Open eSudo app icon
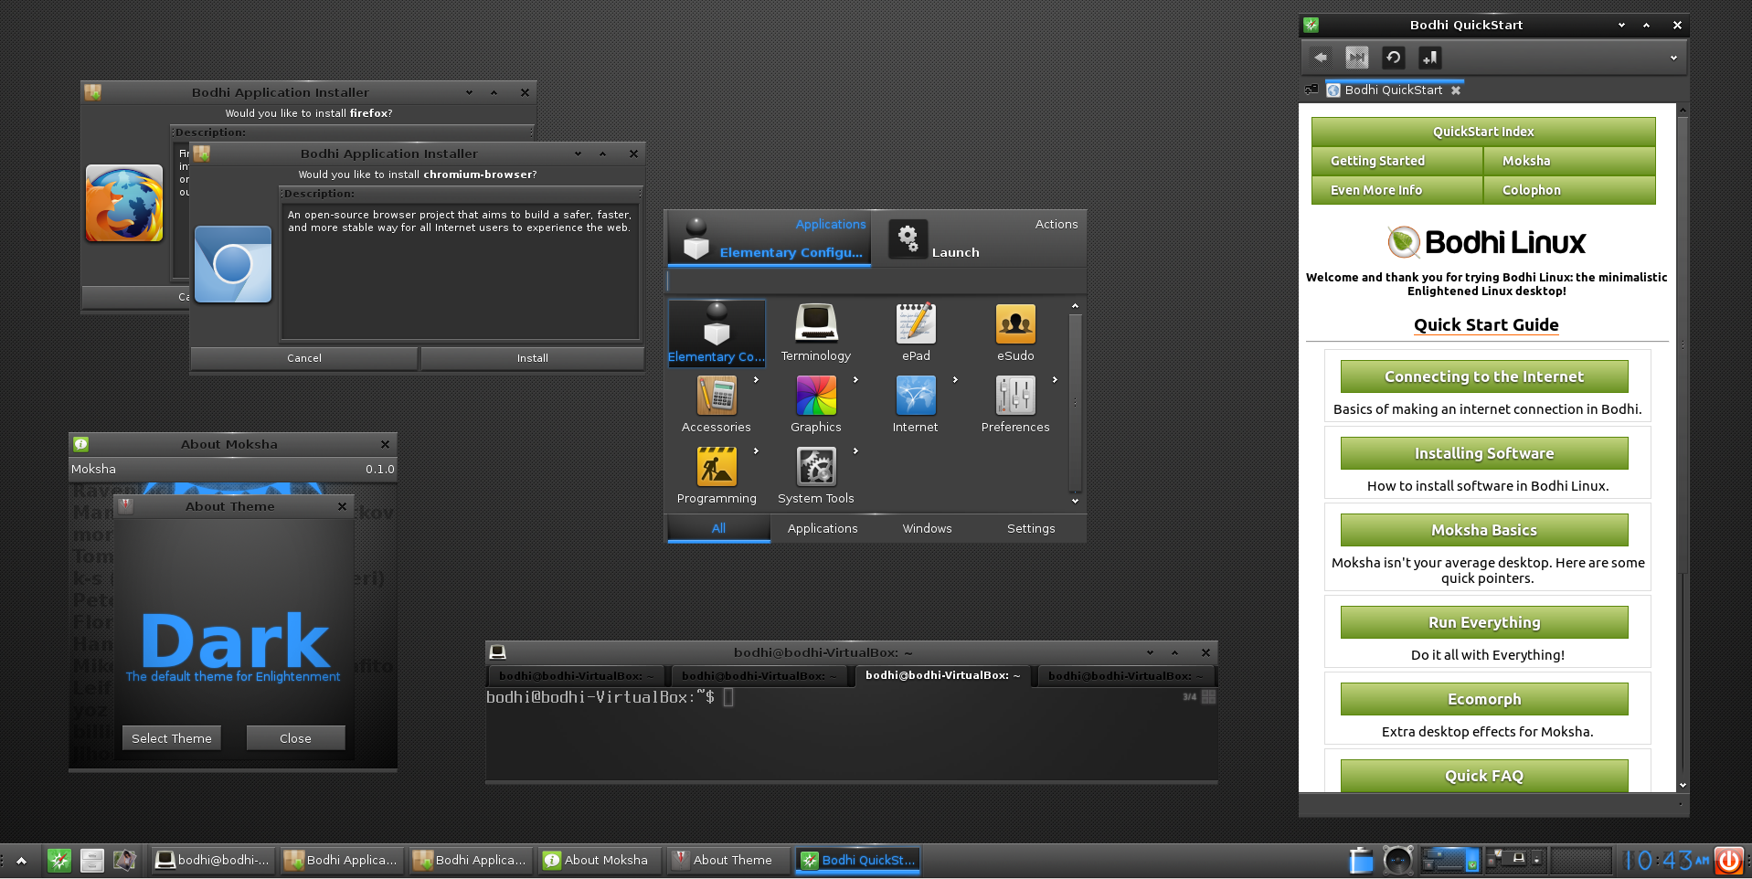 1015,323
